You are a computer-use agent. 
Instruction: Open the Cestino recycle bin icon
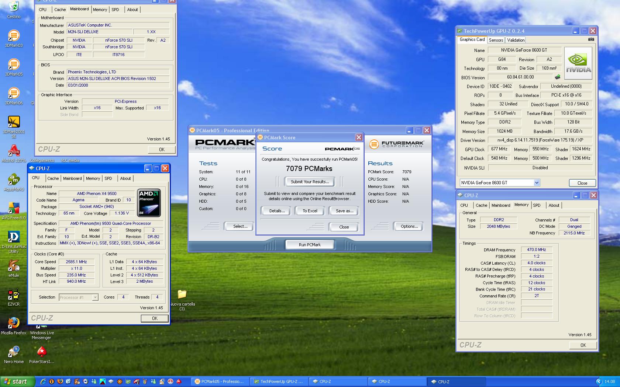(14, 9)
